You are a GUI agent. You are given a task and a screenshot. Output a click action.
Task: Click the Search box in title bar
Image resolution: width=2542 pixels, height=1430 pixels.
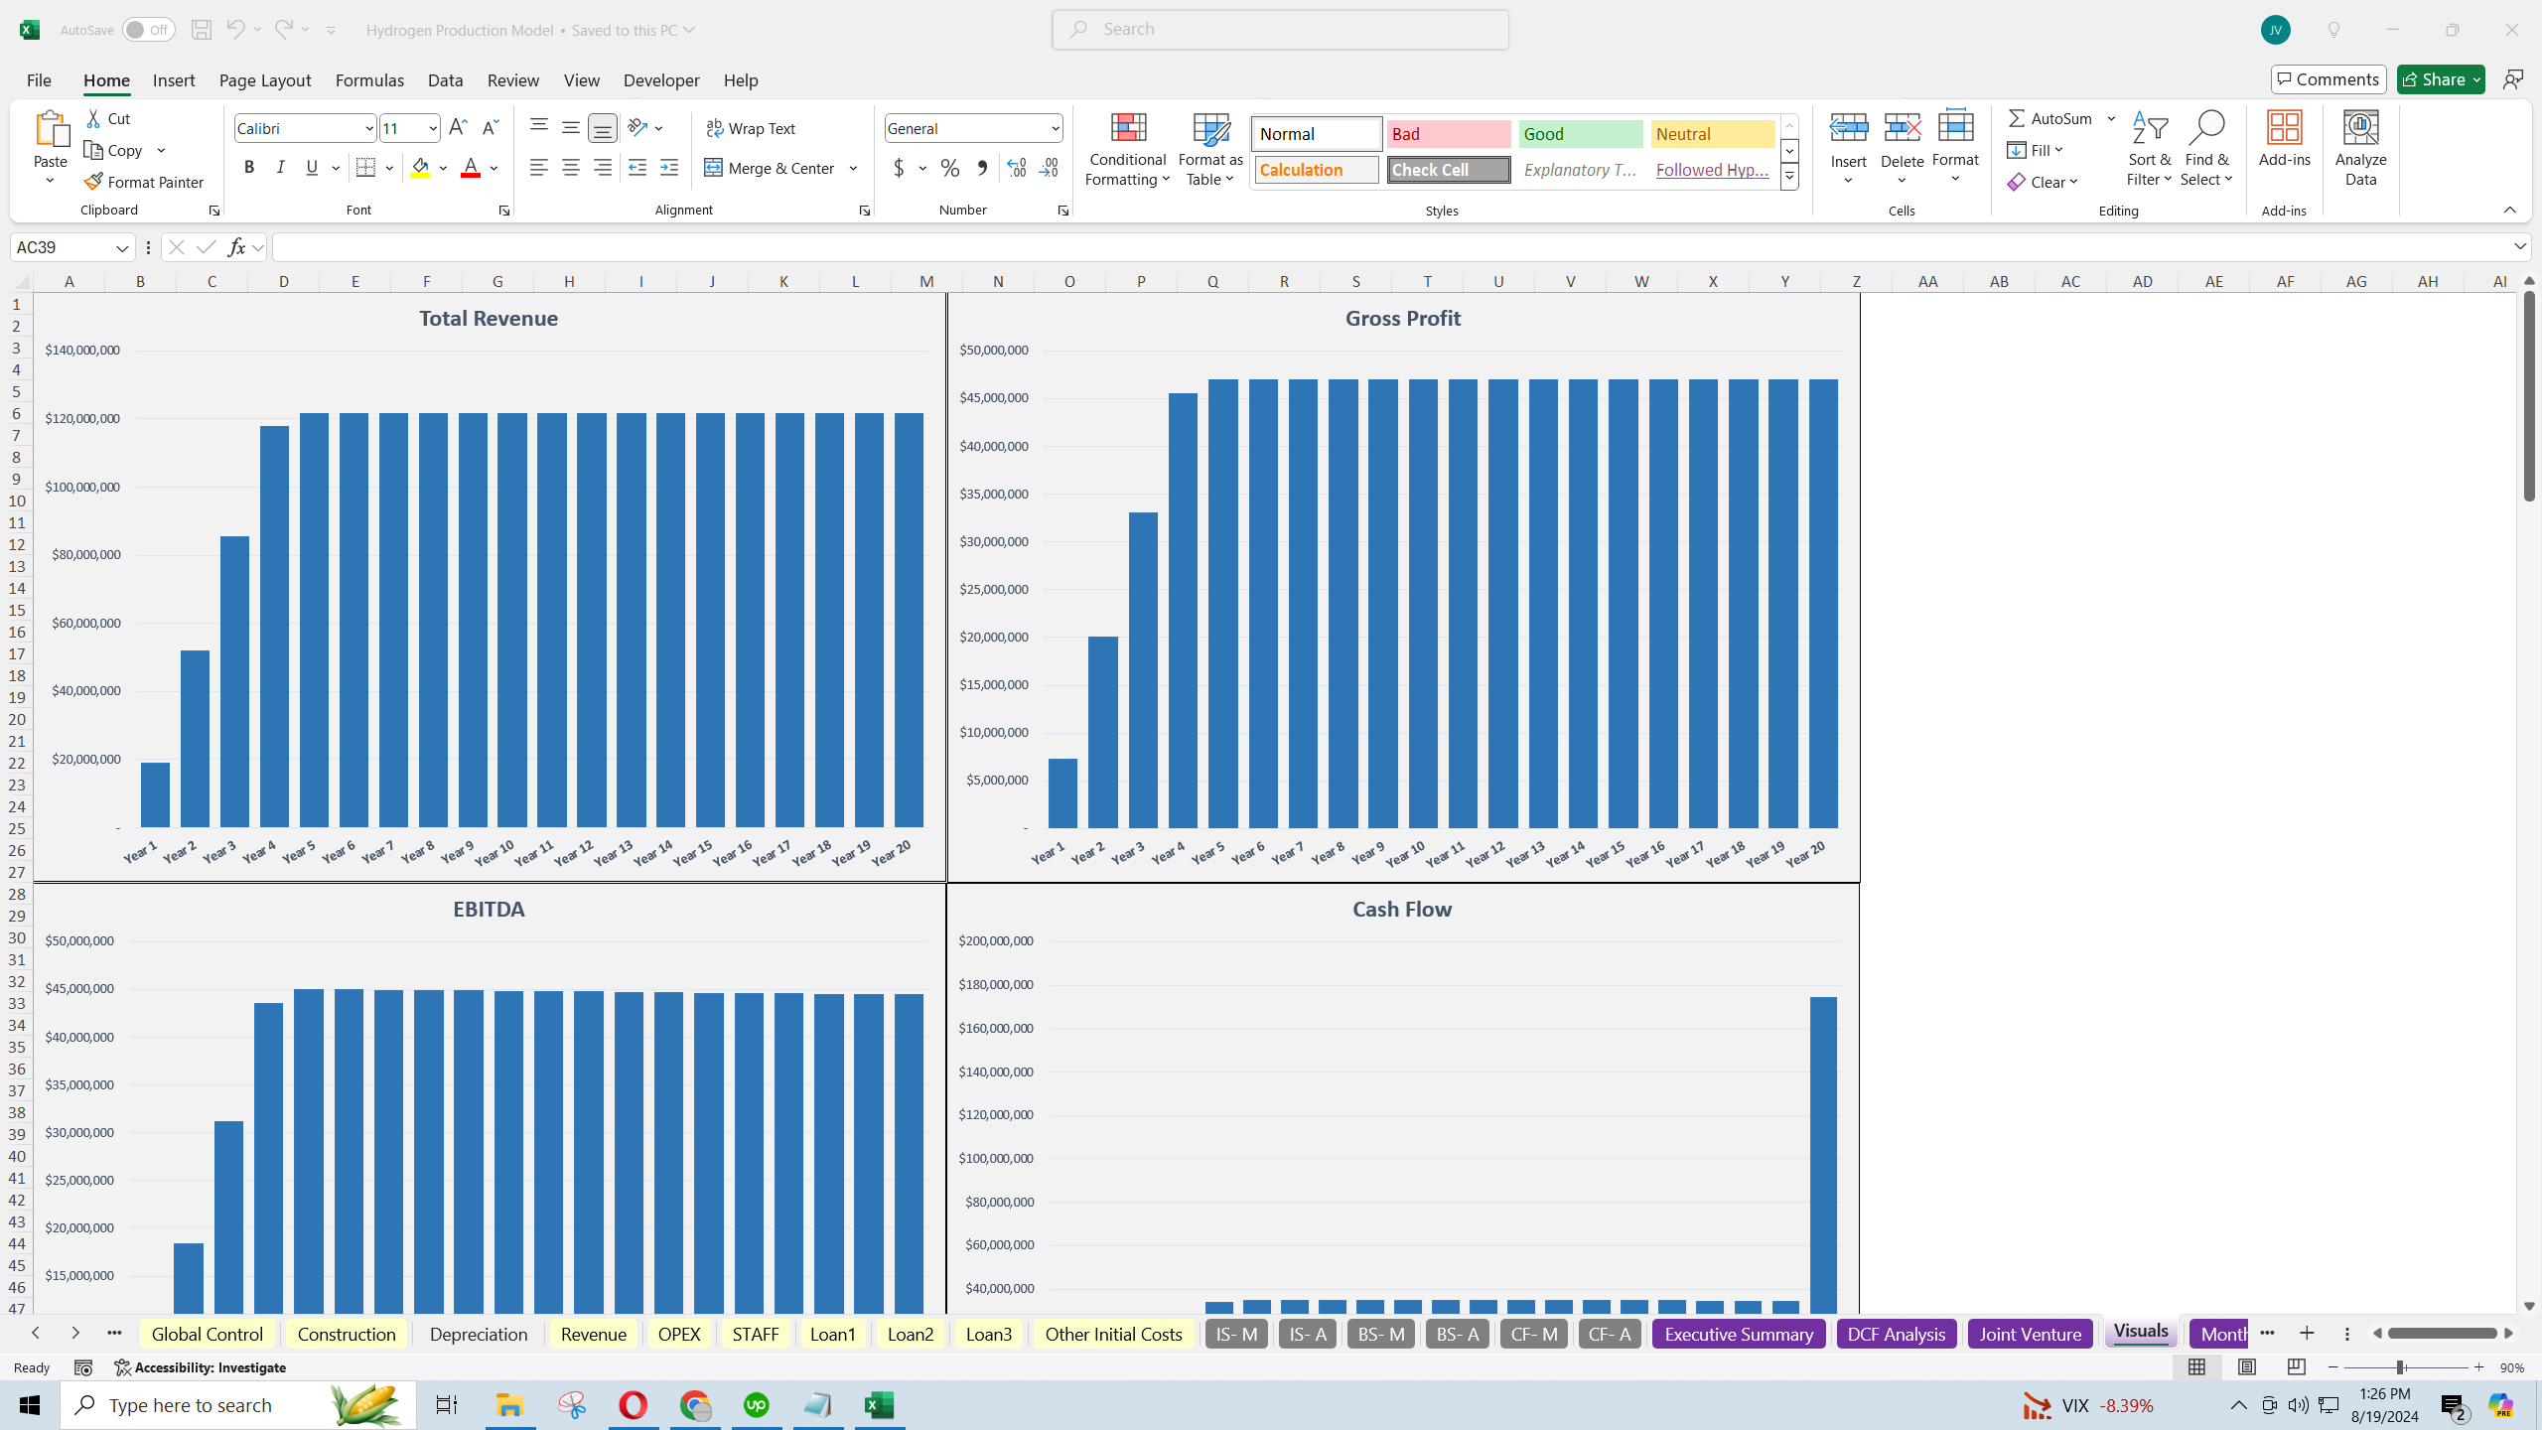1281,30
